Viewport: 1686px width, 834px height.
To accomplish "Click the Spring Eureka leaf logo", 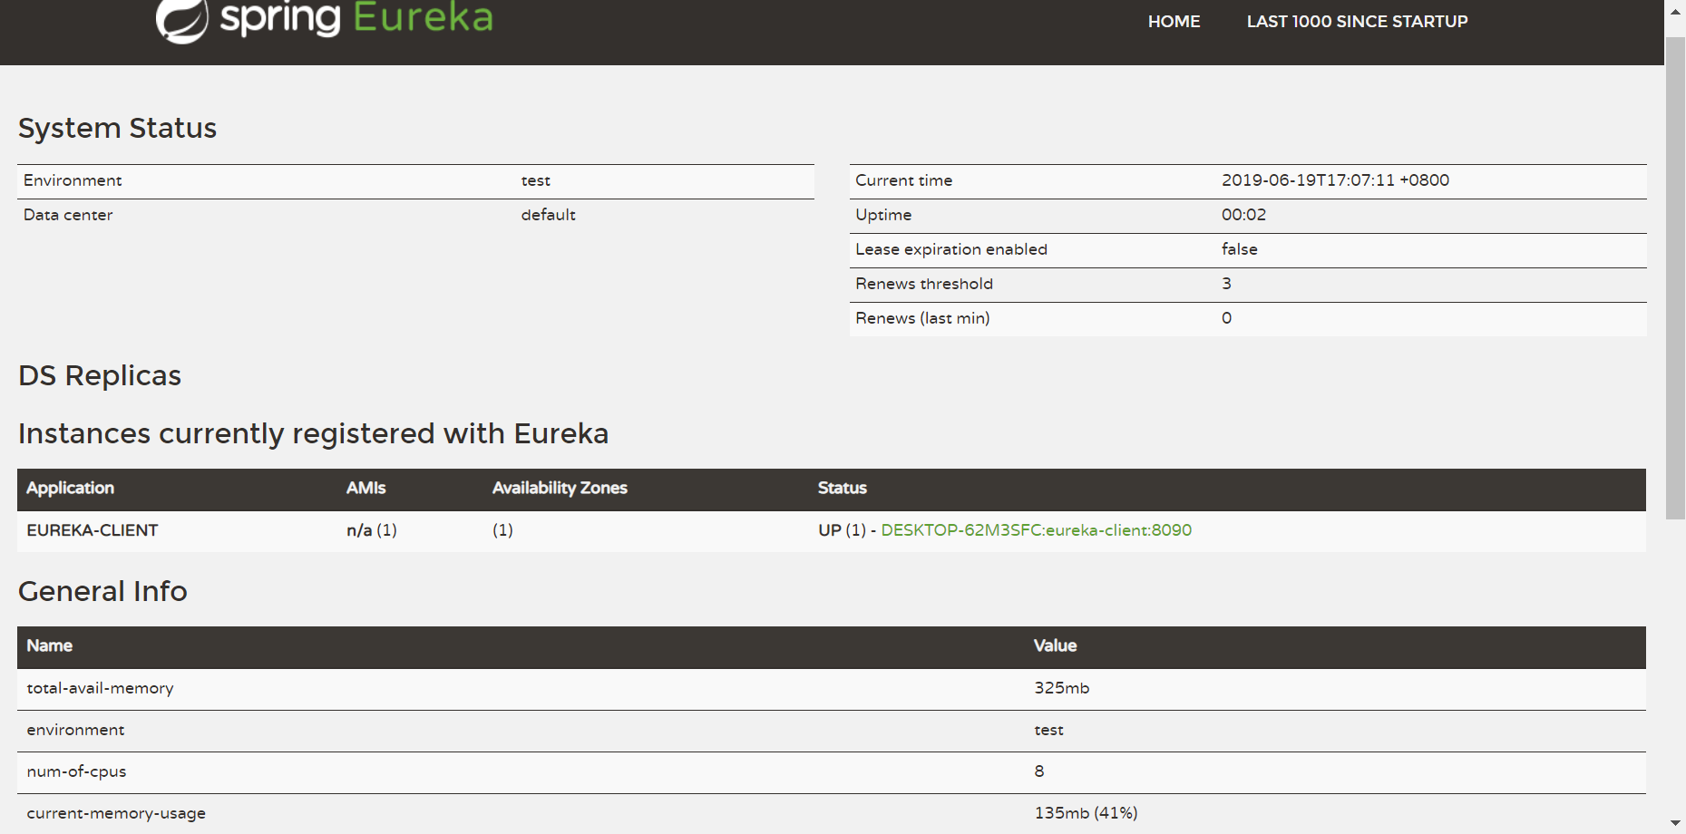I will pos(181,20).
